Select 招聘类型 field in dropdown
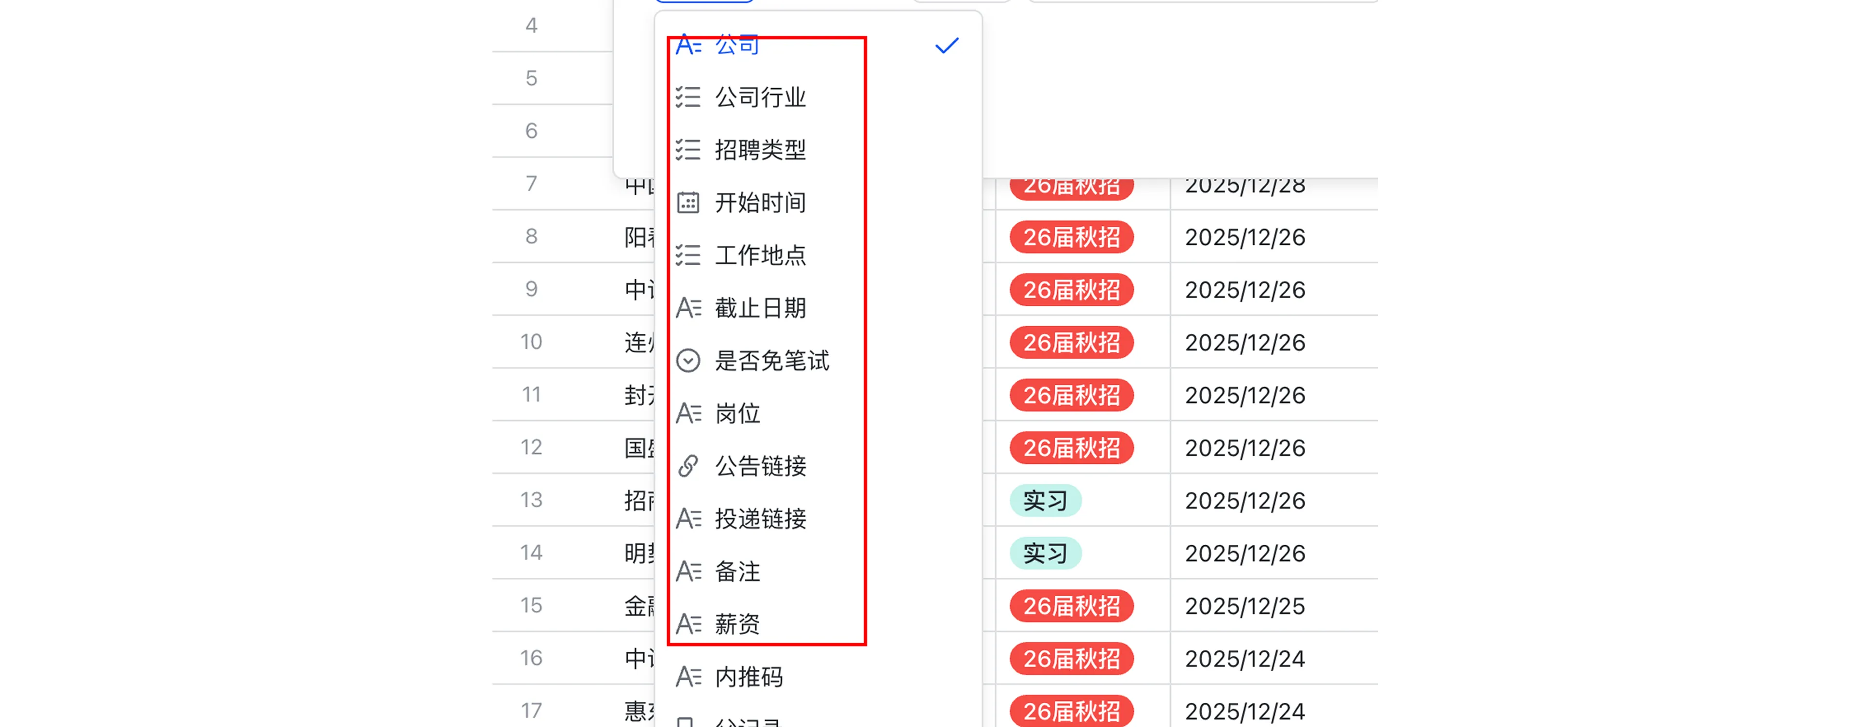Image resolution: width=1863 pixels, height=727 pixels. tap(818, 150)
